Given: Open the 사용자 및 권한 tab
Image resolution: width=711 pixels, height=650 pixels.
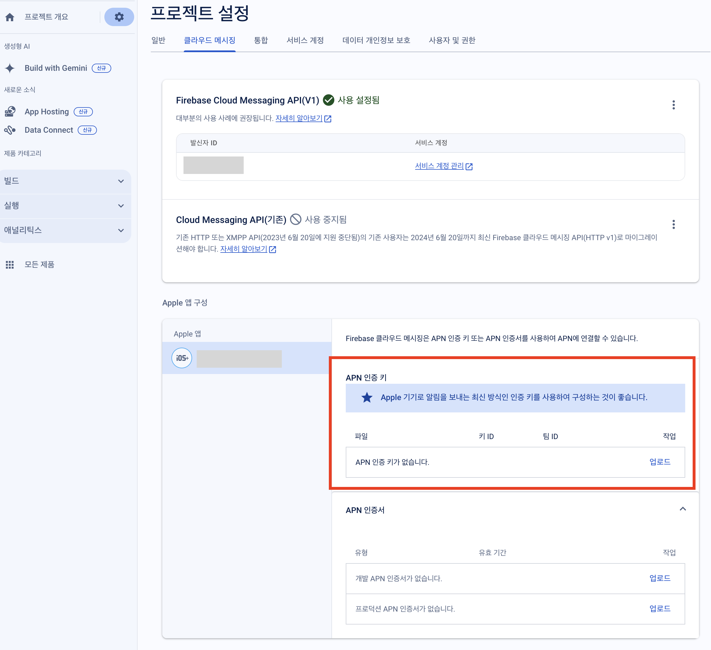Looking at the screenshot, I should point(452,40).
